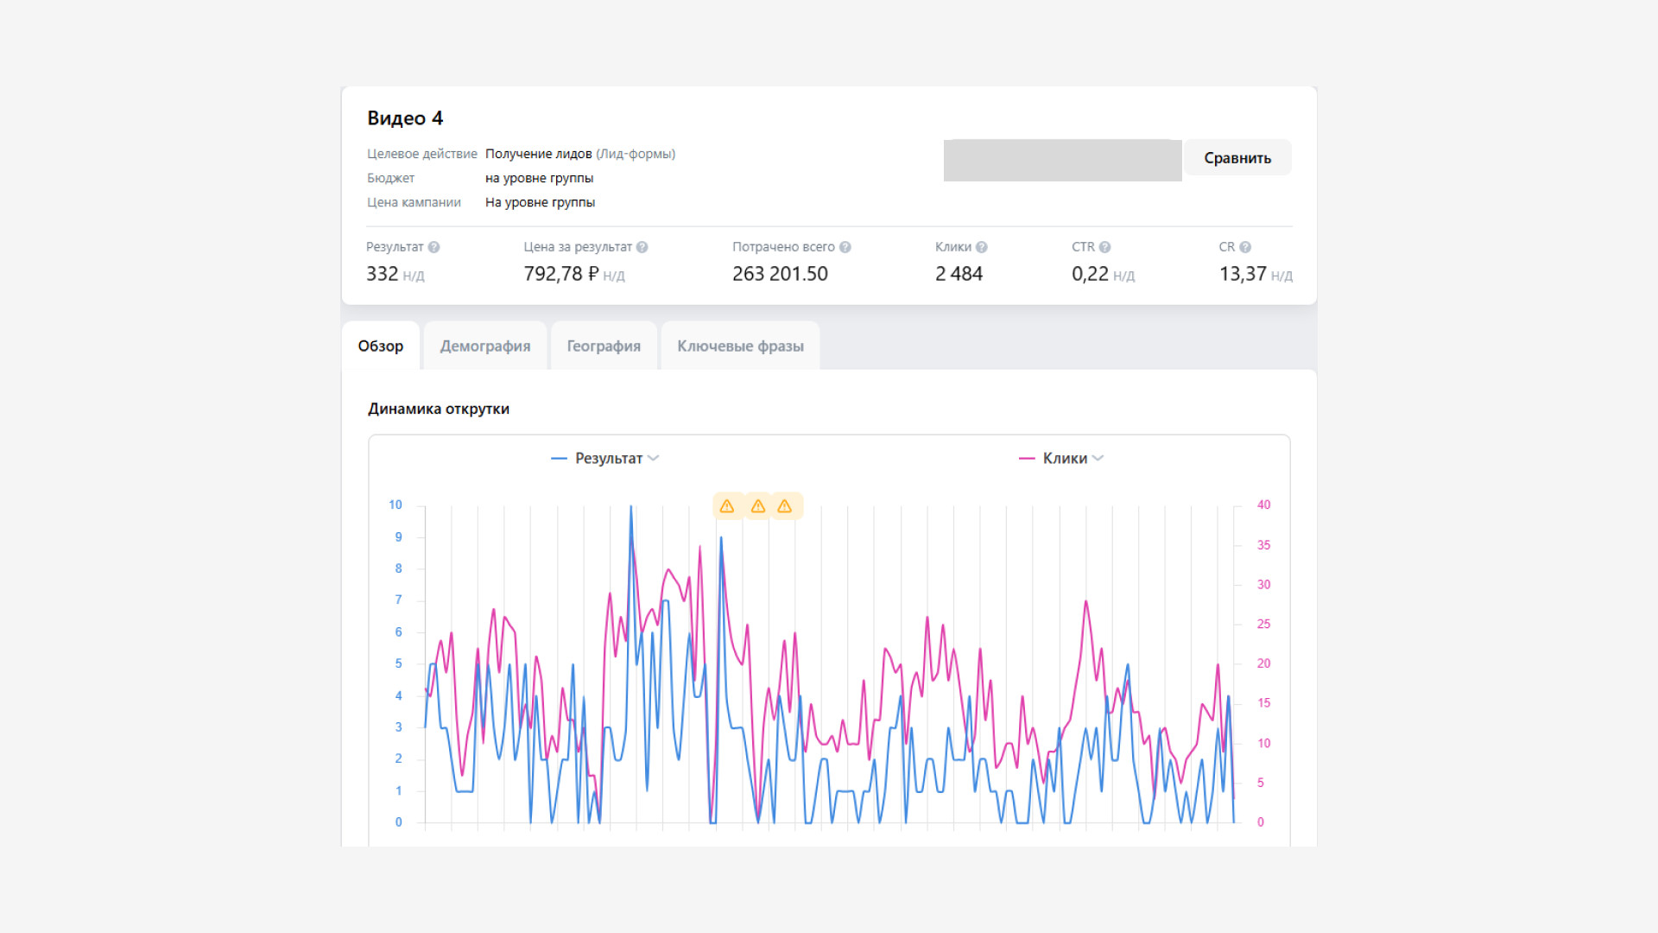Click the tallest blue peak on the chart
The height and width of the screenshot is (933, 1658).
(631, 507)
